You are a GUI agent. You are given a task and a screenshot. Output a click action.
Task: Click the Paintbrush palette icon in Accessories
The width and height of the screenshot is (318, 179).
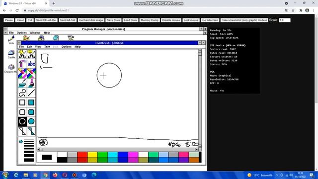[26, 38]
